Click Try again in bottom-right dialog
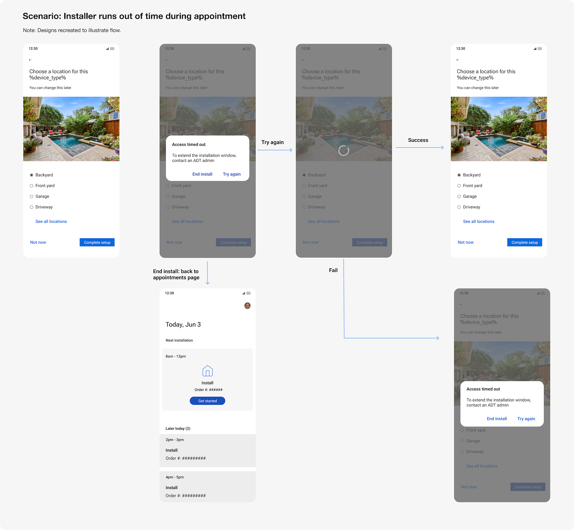 [x=526, y=419]
